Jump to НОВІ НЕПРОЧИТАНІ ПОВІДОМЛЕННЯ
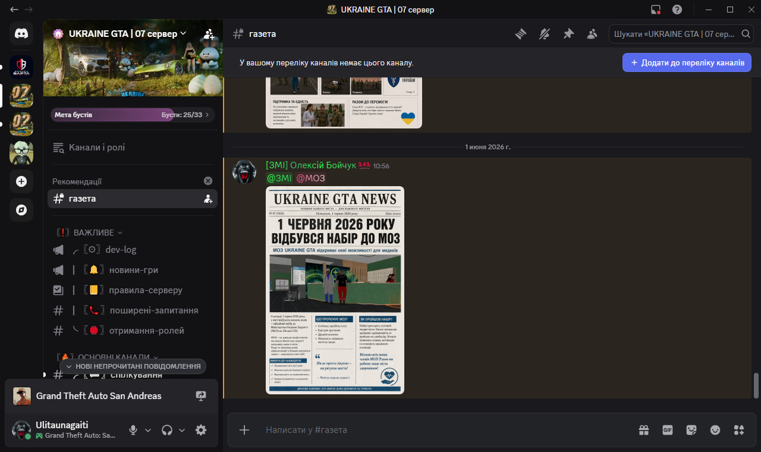761x452 pixels. pyautogui.click(x=133, y=366)
